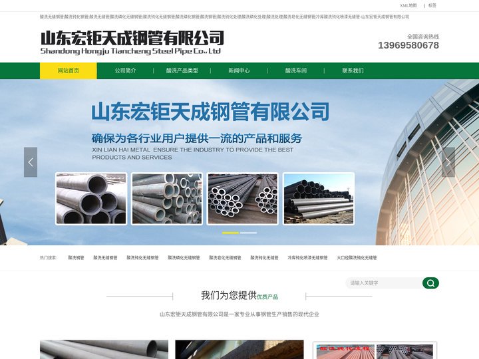Go to previous banner slide arrow
Image resolution: width=479 pixels, height=359 pixels.
point(31,162)
